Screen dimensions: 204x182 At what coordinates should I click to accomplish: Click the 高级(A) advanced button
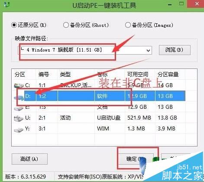click(x=29, y=159)
